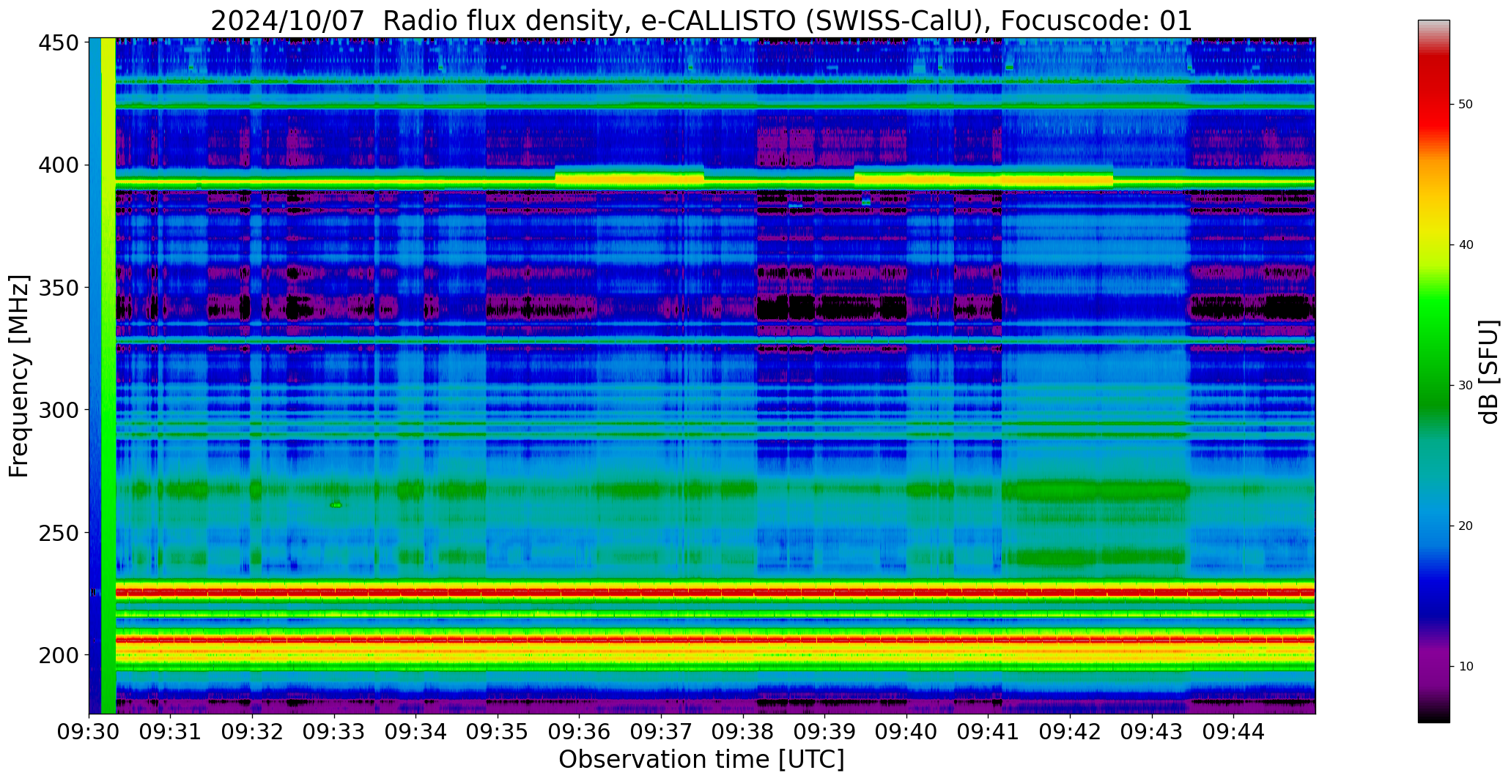1511x781 pixels.
Task: Click the plot title mentioning e-CALLISTO
Action: [x=701, y=20]
